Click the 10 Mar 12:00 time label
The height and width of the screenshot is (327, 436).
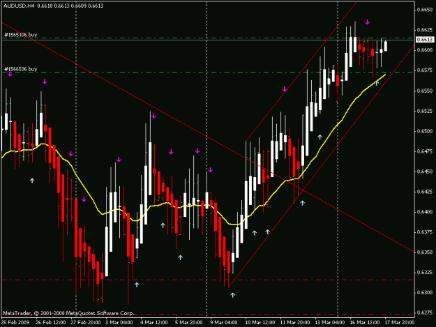point(260,323)
